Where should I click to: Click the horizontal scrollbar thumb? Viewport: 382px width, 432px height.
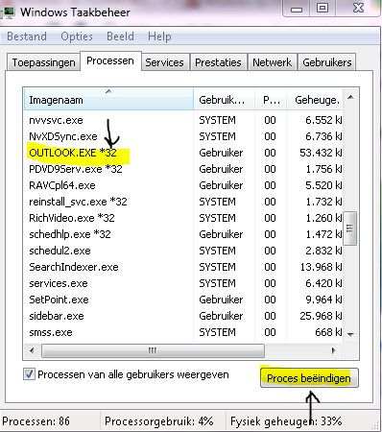click(153, 351)
